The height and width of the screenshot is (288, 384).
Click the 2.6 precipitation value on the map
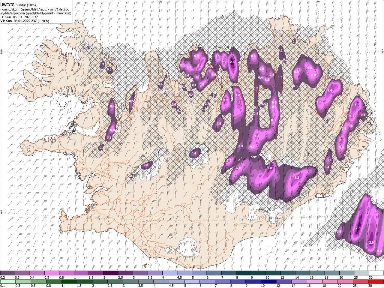(x=232, y=62)
